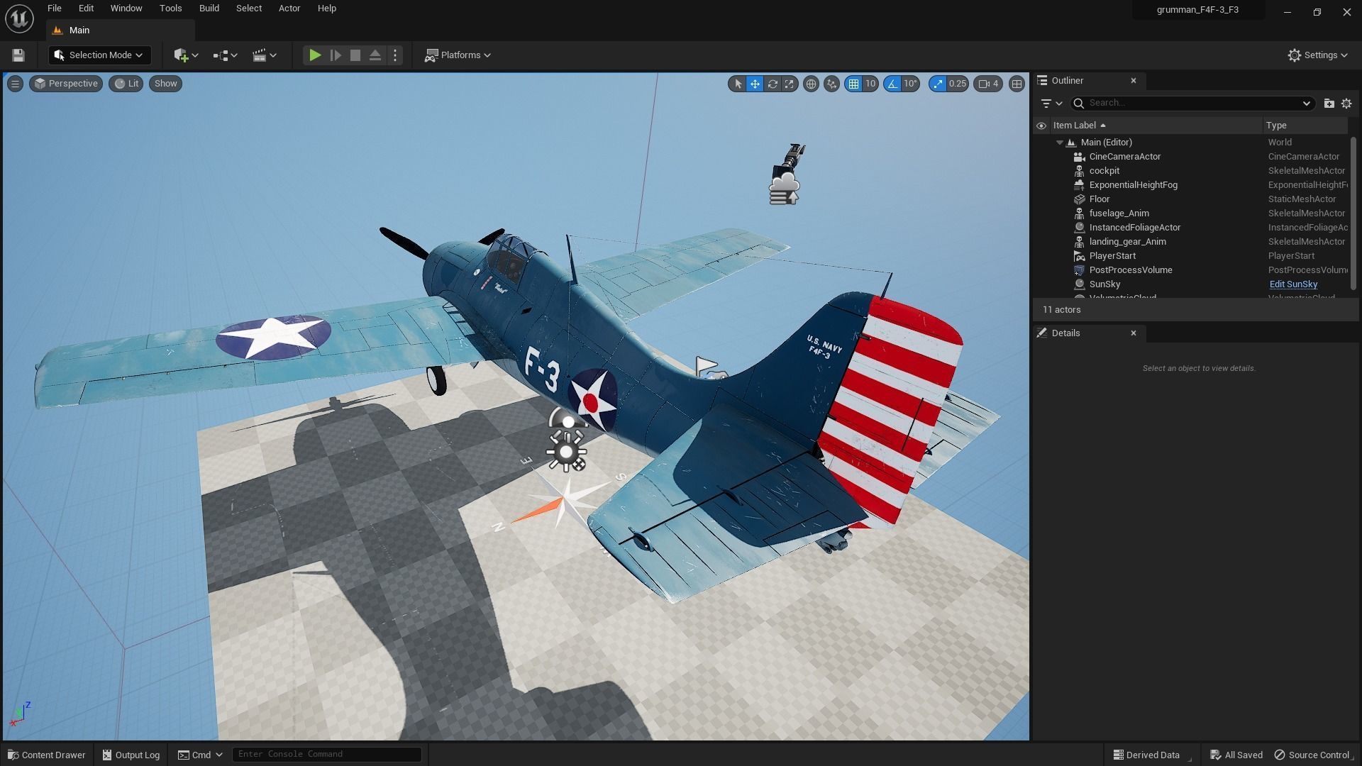
Task: Open the Settings dropdown
Action: pyautogui.click(x=1317, y=55)
